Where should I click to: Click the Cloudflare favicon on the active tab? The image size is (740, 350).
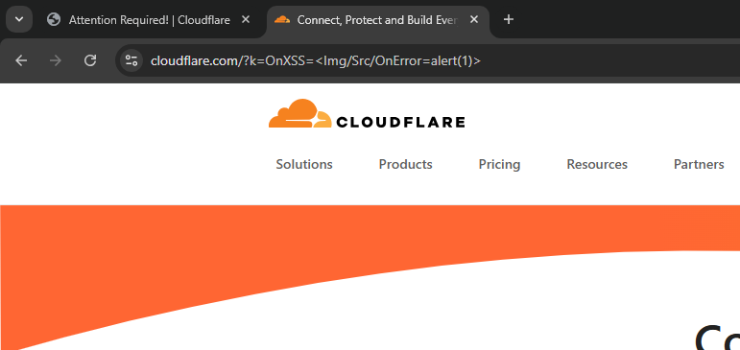coord(282,19)
